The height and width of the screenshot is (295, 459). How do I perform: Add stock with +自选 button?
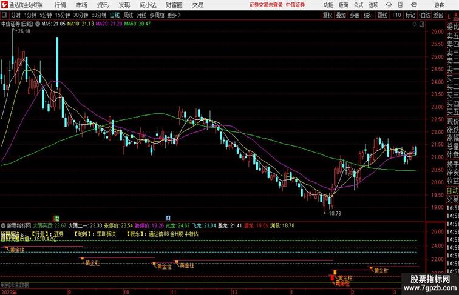(424, 15)
